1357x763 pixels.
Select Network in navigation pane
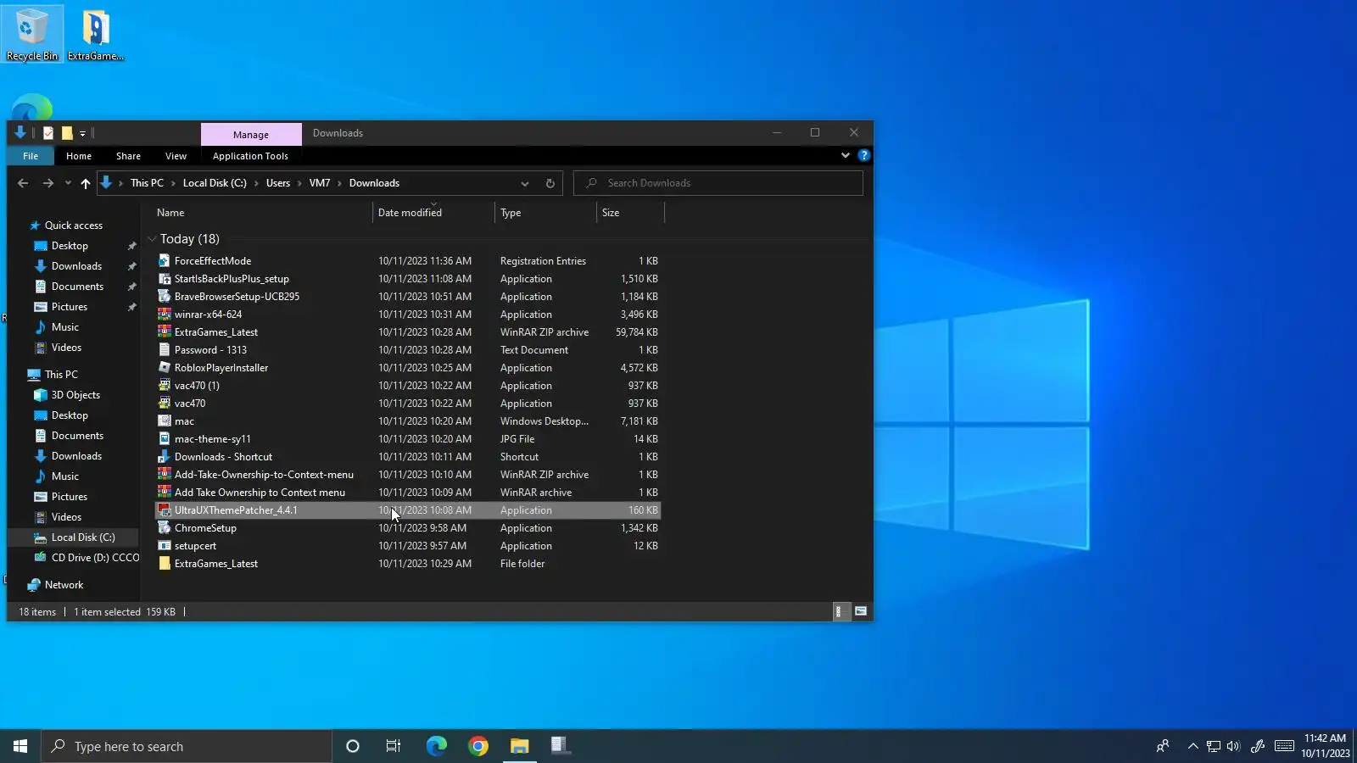click(x=64, y=585)
